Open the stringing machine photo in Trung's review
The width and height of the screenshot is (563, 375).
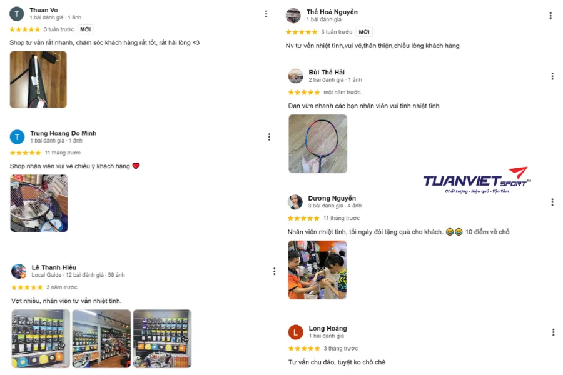pyautogui.click(x=39, y=203)
